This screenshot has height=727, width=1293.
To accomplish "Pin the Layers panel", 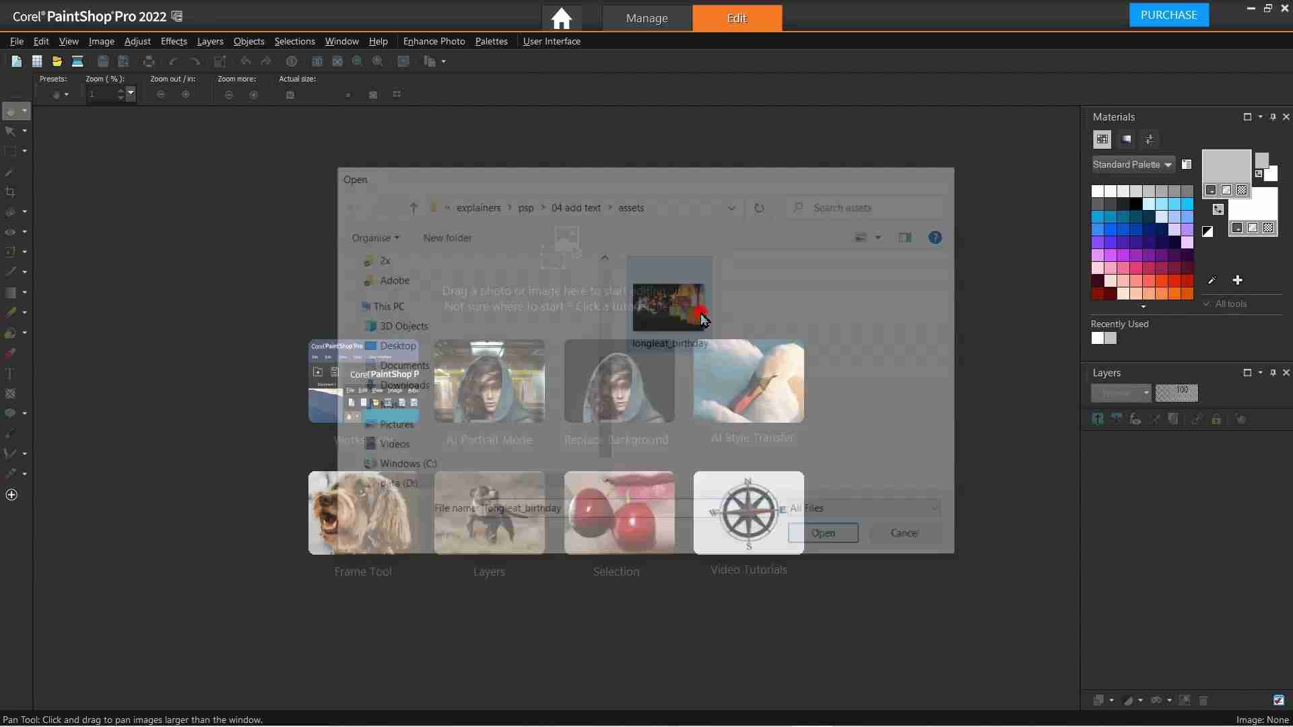I will [x=1273, y=372].
